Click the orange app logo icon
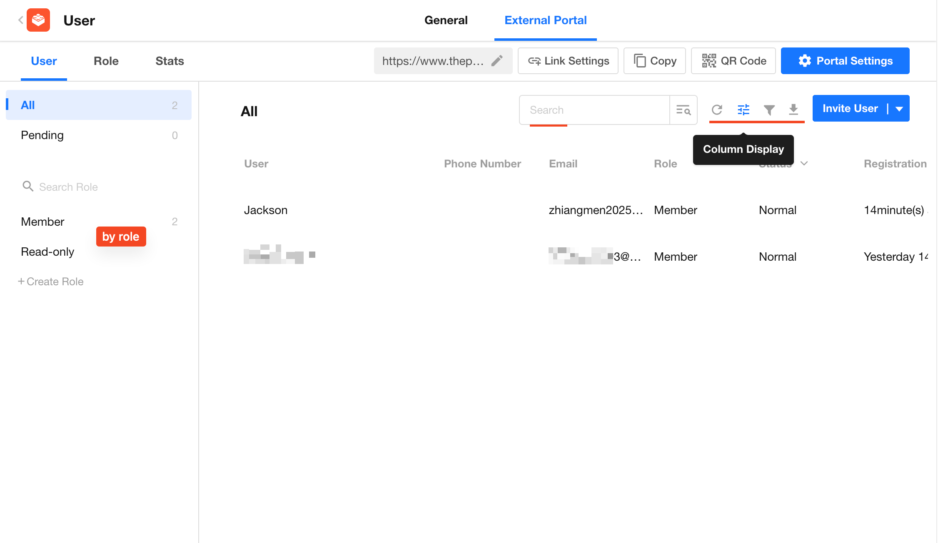 point(38,20)
